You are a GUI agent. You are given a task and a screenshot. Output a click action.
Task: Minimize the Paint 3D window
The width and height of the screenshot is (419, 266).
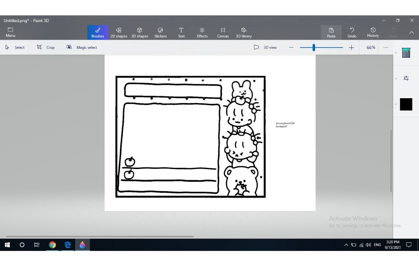384,20
